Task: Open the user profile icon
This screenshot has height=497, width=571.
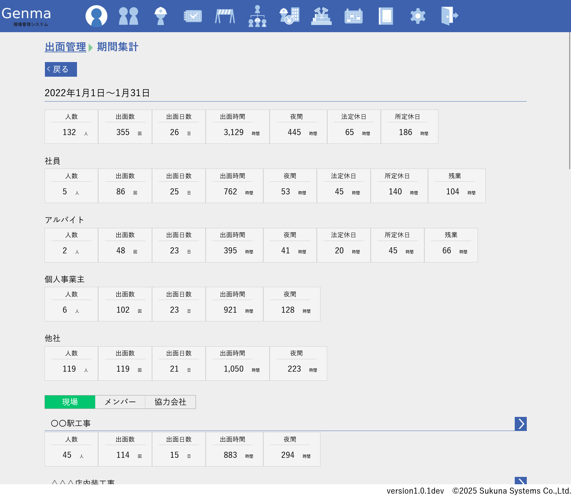Action: pos(96,16)
